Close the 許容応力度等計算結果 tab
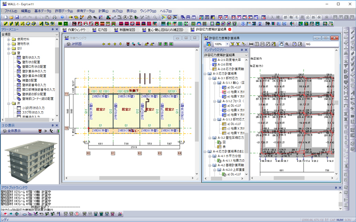The height and width of the screenshot is (222, 356). 231,29
